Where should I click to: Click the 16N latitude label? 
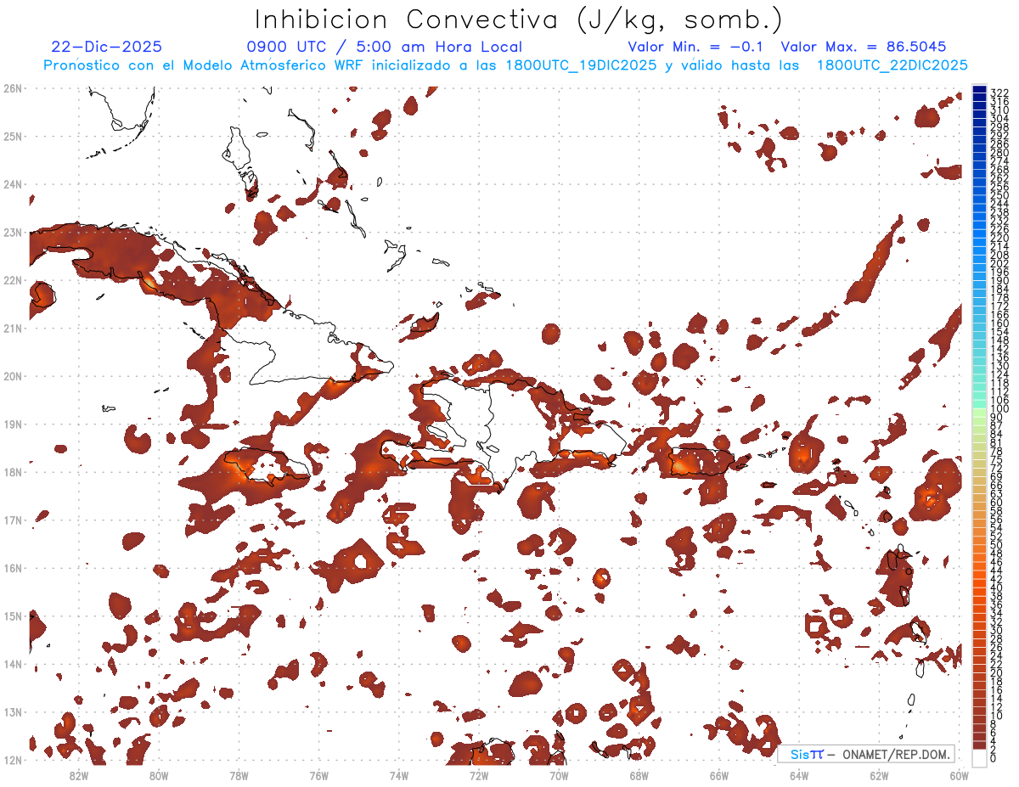pyautogui.click(x=13, y=567)
